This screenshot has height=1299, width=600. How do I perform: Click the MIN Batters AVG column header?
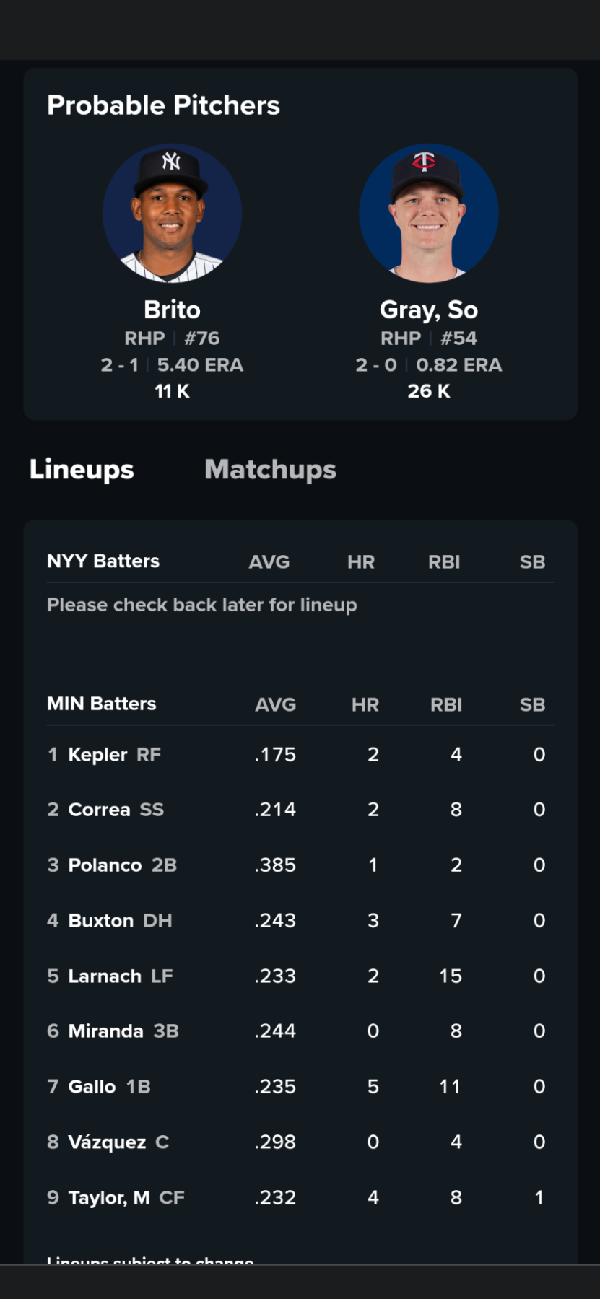pos(275,705)
